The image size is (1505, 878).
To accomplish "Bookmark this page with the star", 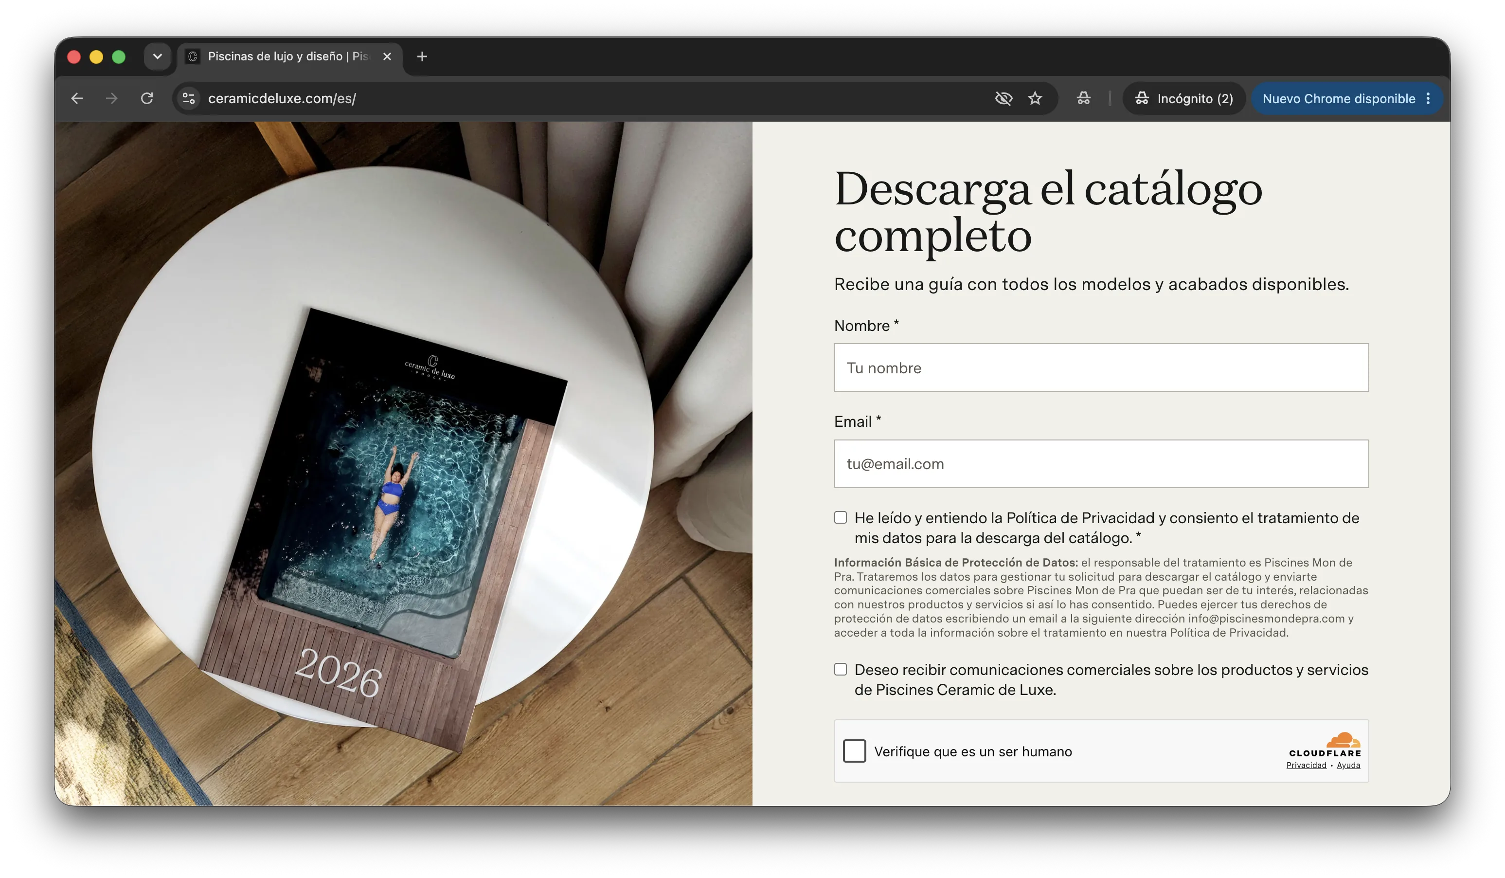I will pyautogui.click(x=1035, y=99).
